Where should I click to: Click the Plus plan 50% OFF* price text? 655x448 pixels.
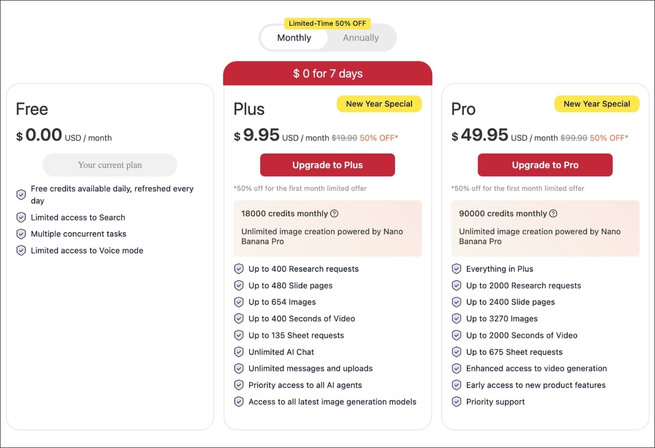tap(379, 138)
